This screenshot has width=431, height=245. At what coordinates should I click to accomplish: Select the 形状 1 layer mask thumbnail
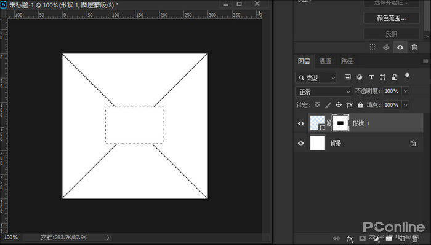click(340, 123)
